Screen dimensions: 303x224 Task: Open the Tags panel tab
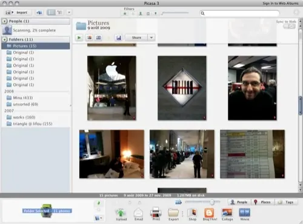(287, 202)
